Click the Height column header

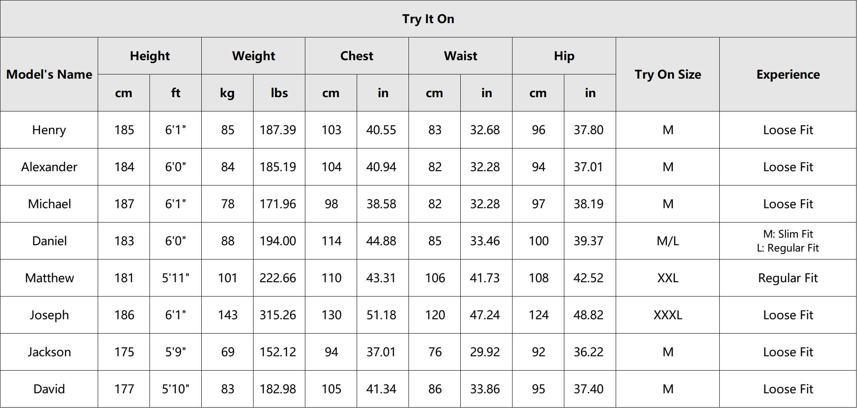click(x=150, y=56)
